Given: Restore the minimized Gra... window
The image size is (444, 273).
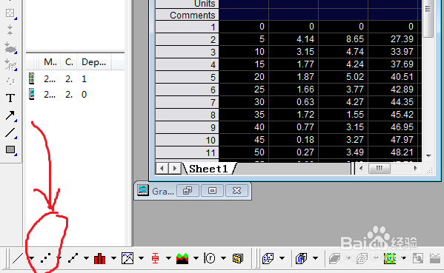Looking at the screenshot, I should 188,191.
